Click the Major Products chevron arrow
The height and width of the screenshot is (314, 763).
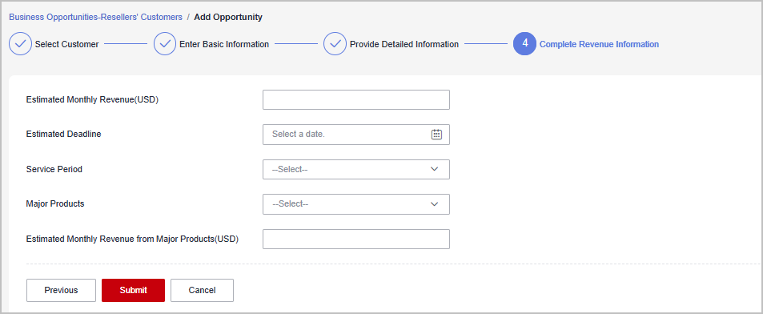pyautogui.click(x=435, y=204)
